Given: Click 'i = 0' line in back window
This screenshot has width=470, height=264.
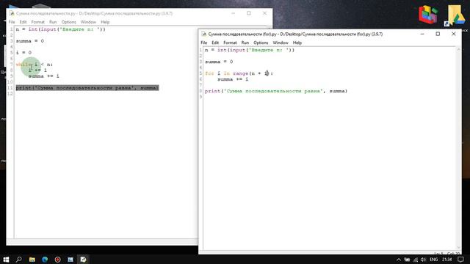Looking at the screenshot, I should [23, 53].
